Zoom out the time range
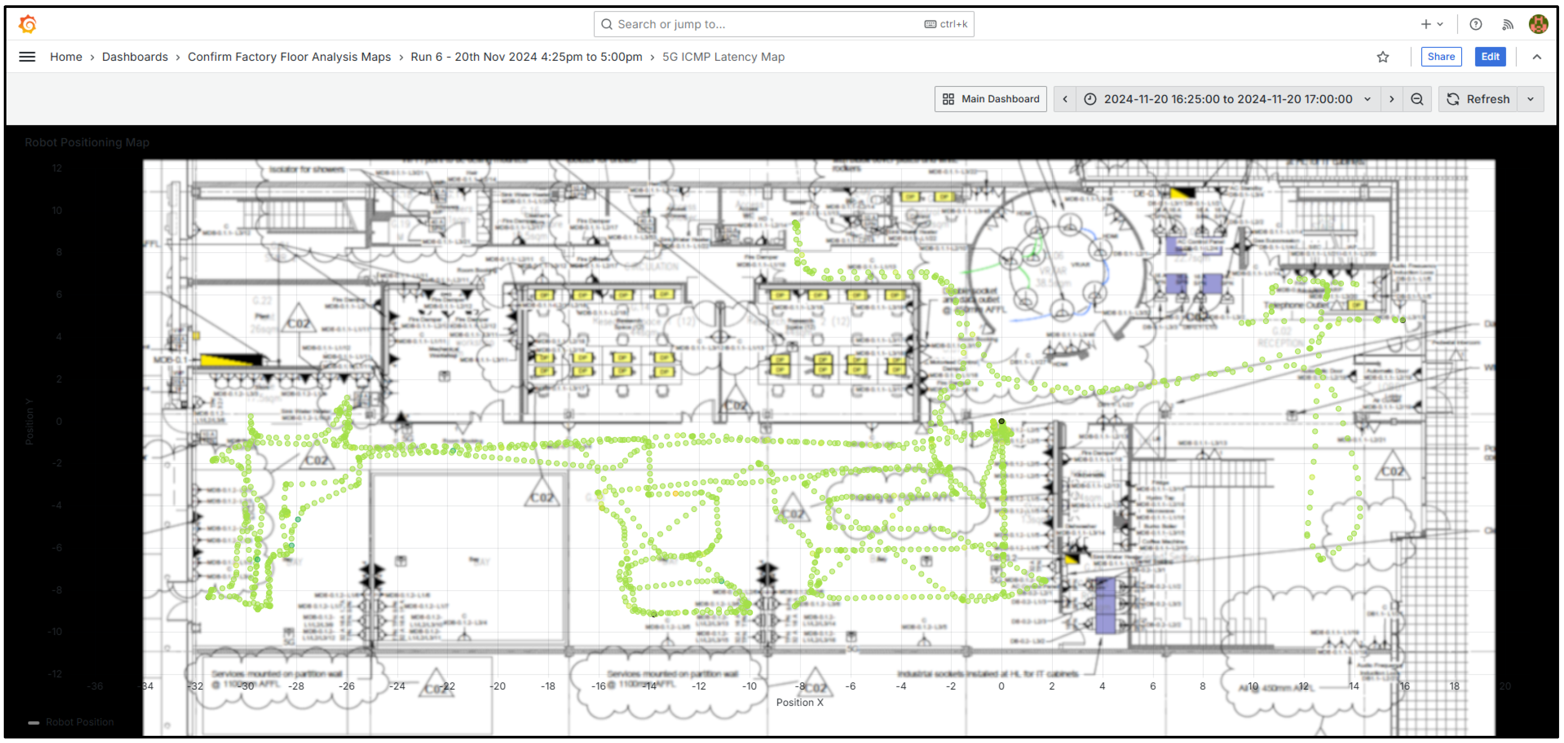Image resolution: width=1564 pixels, height=743 pixels. pos(1417,99)
